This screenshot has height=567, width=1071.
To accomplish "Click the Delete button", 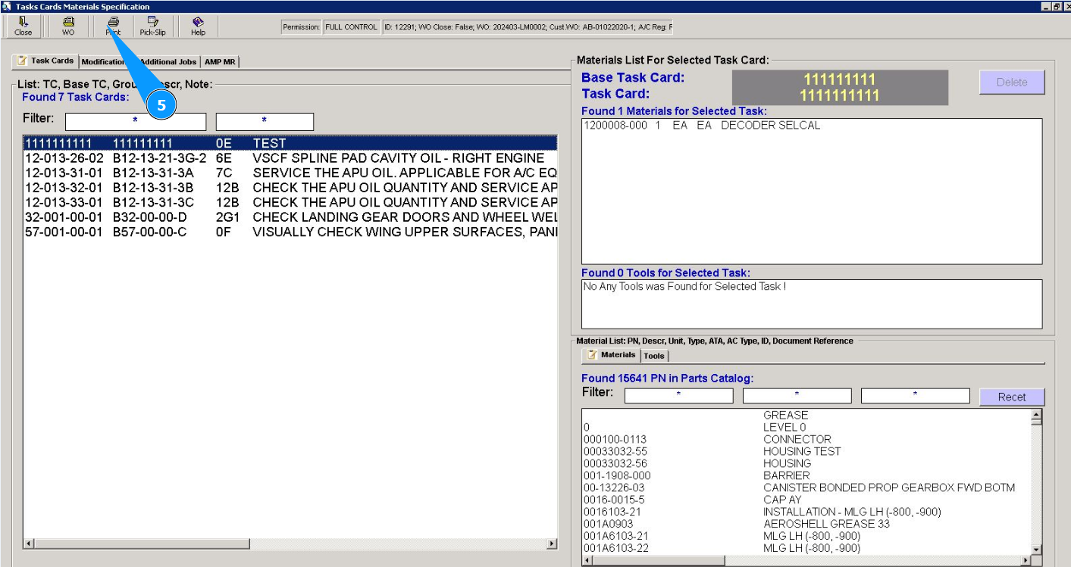I will pyautogui.click(x=1012, y=83).
